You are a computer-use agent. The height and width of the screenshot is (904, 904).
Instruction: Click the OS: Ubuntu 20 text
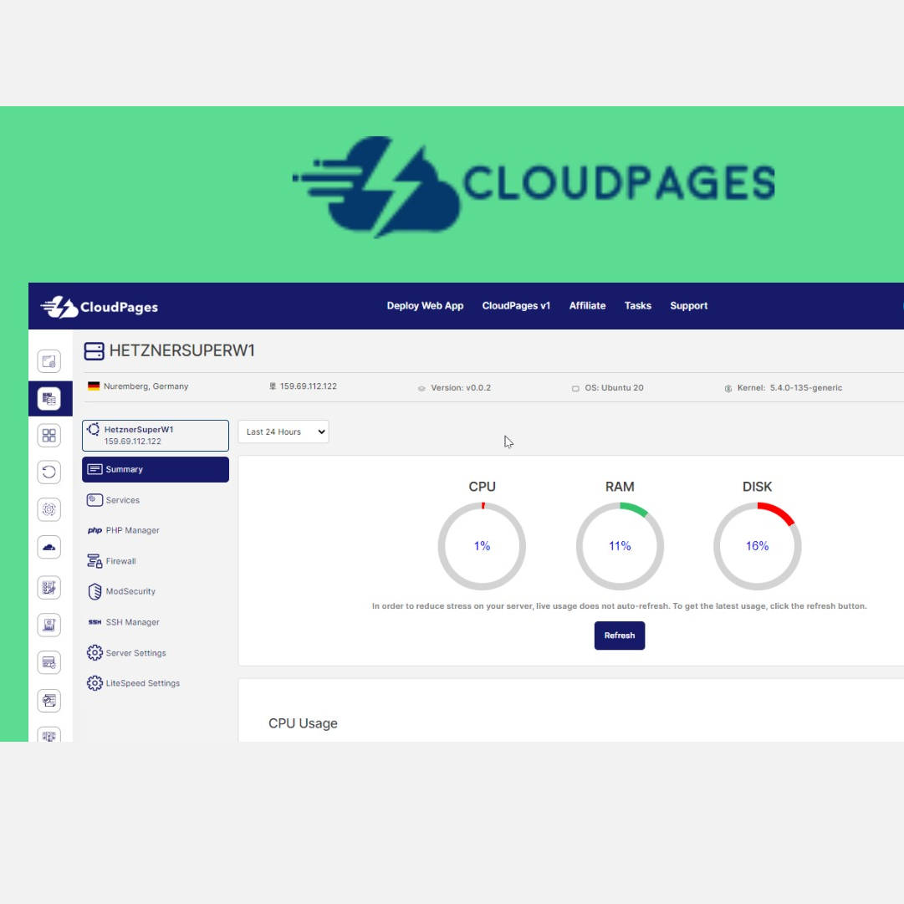pyautogui.click(x=614, y=388)
